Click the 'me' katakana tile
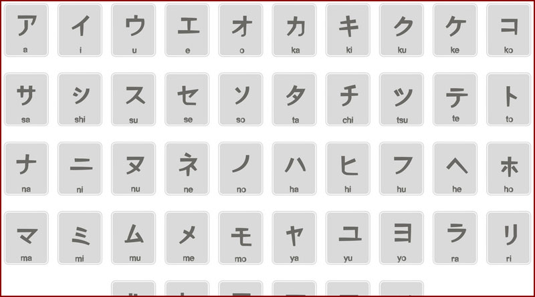The width and height of the screenshot is (535, 297). pos(187,238)
